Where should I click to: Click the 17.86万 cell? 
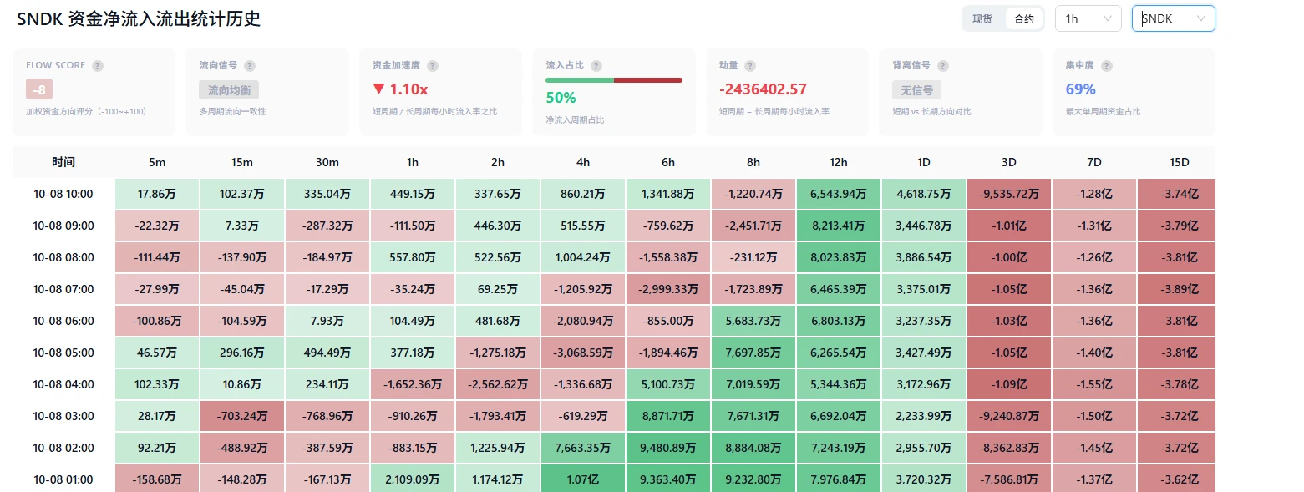(x=157, y=195)
